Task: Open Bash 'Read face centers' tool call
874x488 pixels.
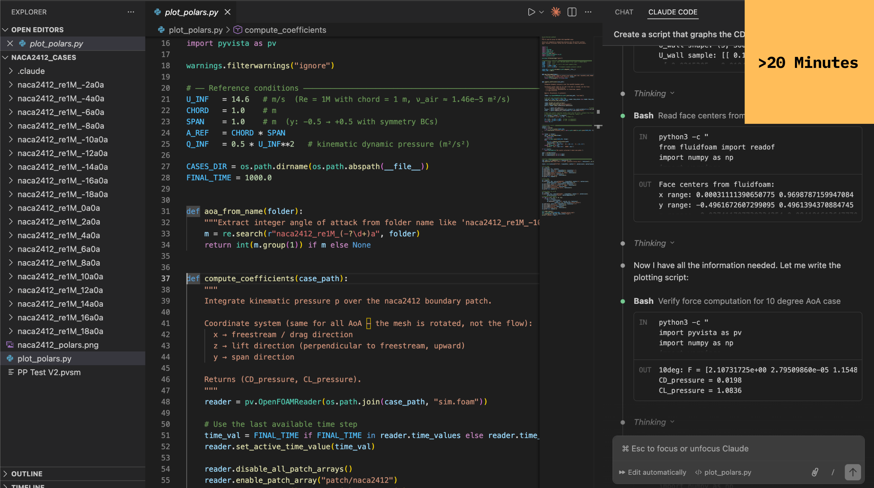Action: (x=689, y=116)
